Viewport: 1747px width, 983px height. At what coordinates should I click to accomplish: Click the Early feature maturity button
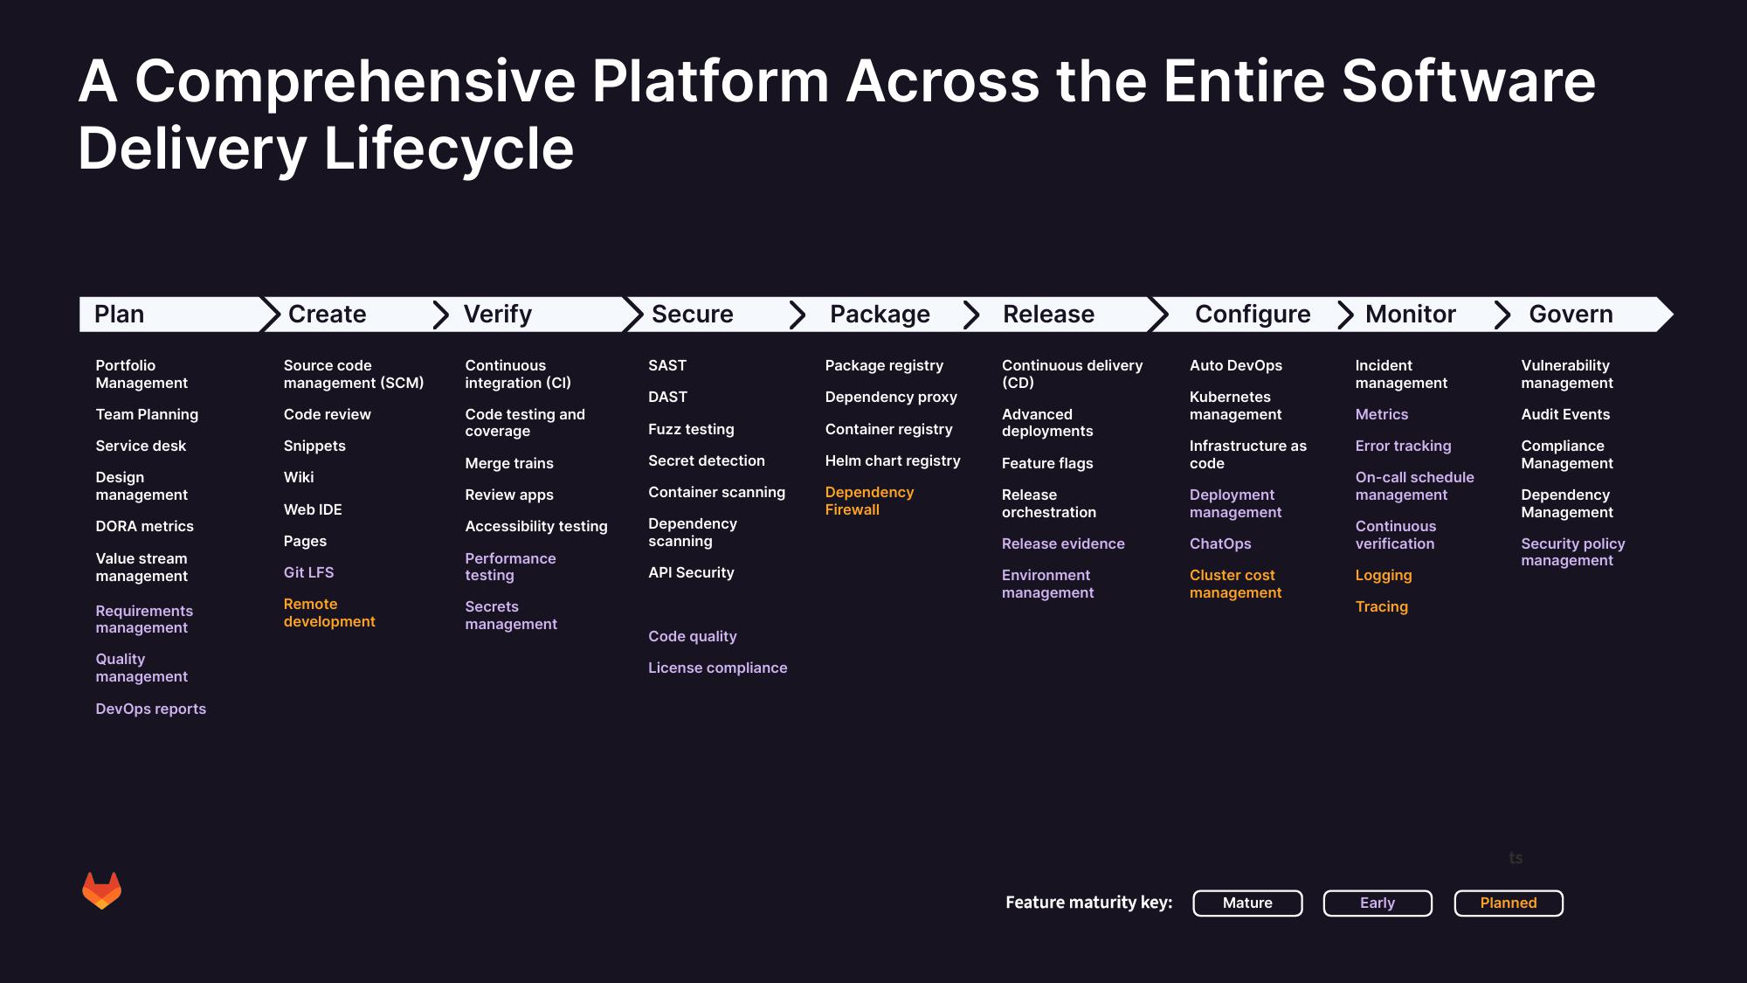pos(1378,902)
